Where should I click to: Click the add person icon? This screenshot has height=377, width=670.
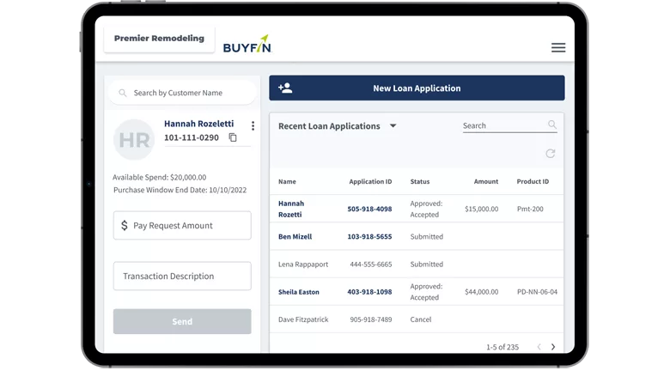286,88
